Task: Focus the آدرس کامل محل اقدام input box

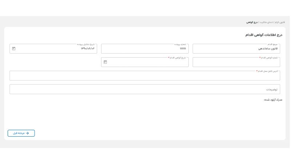Action: (145, 76)
